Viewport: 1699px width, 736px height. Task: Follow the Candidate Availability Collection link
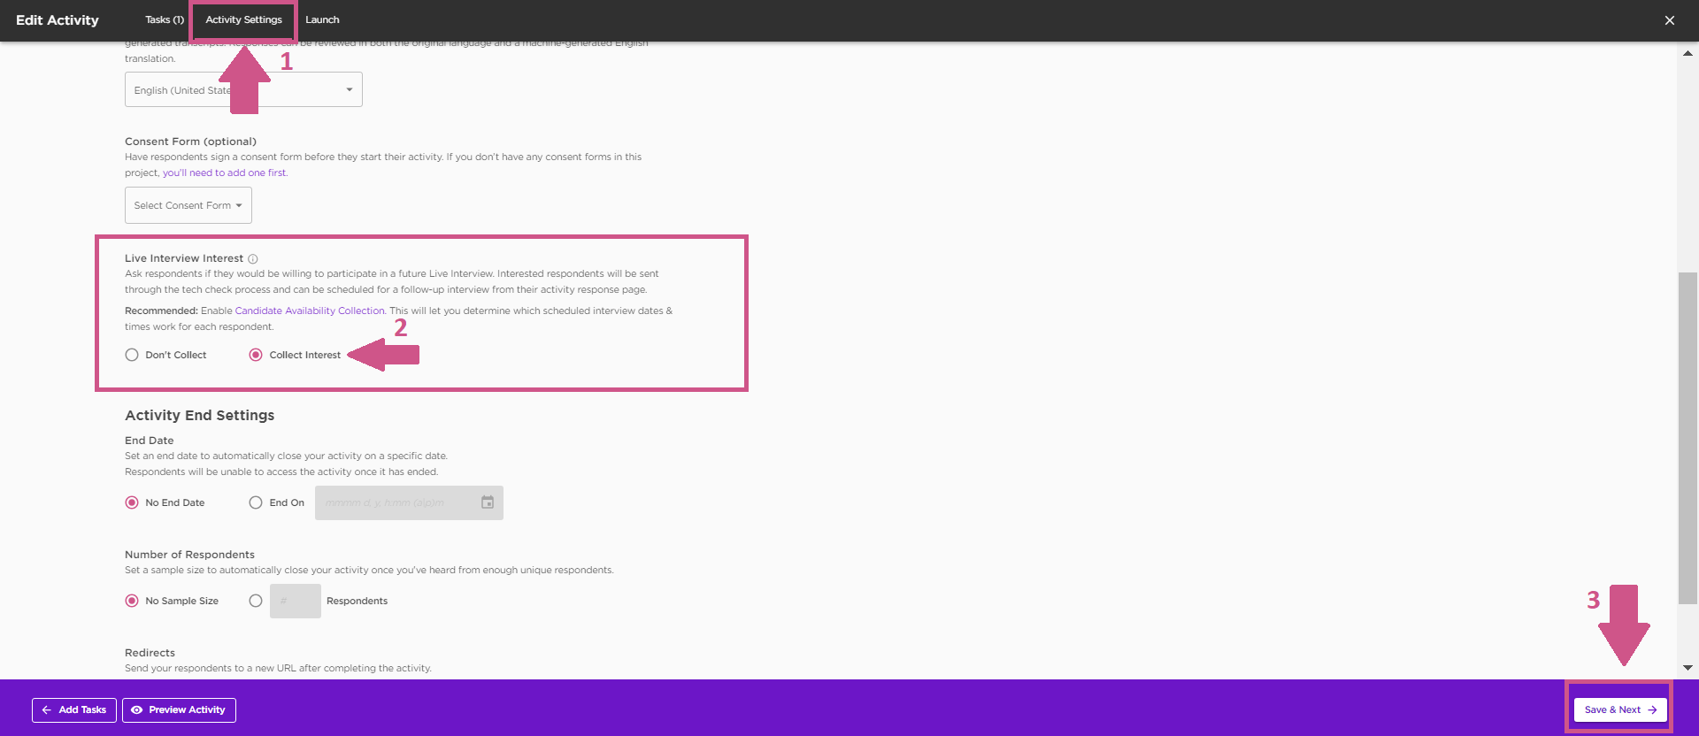[310, 310]
